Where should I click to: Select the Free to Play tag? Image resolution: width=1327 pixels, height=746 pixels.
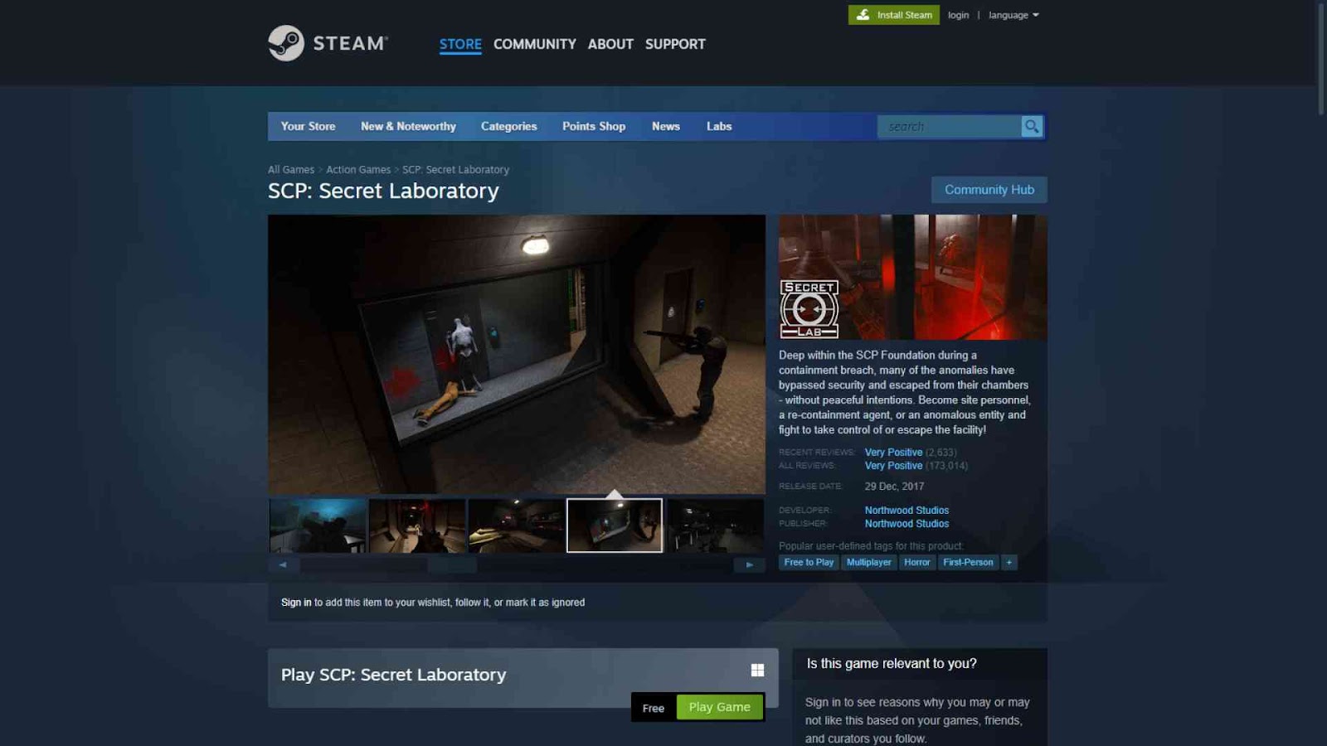tap(809, 562)
